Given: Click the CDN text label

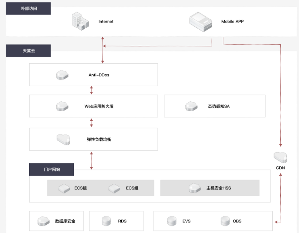Looking at the screenshot, I should tap(280, 168).
